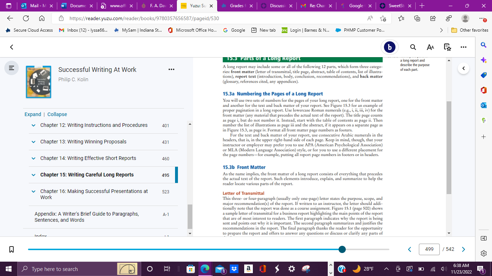The height and width of the screenshot is (276, 492).
Task: Open Chapter 16: Making Successful Presentations
Action: click(x=94, y=194)
